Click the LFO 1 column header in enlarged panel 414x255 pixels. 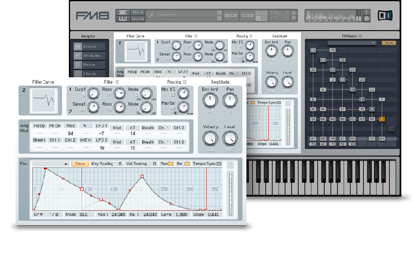(x=102, y=126)
